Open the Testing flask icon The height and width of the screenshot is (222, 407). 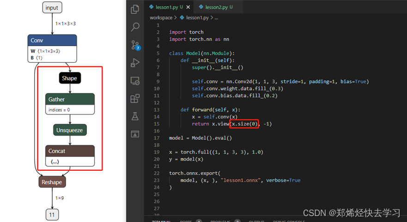click(135, 116)
